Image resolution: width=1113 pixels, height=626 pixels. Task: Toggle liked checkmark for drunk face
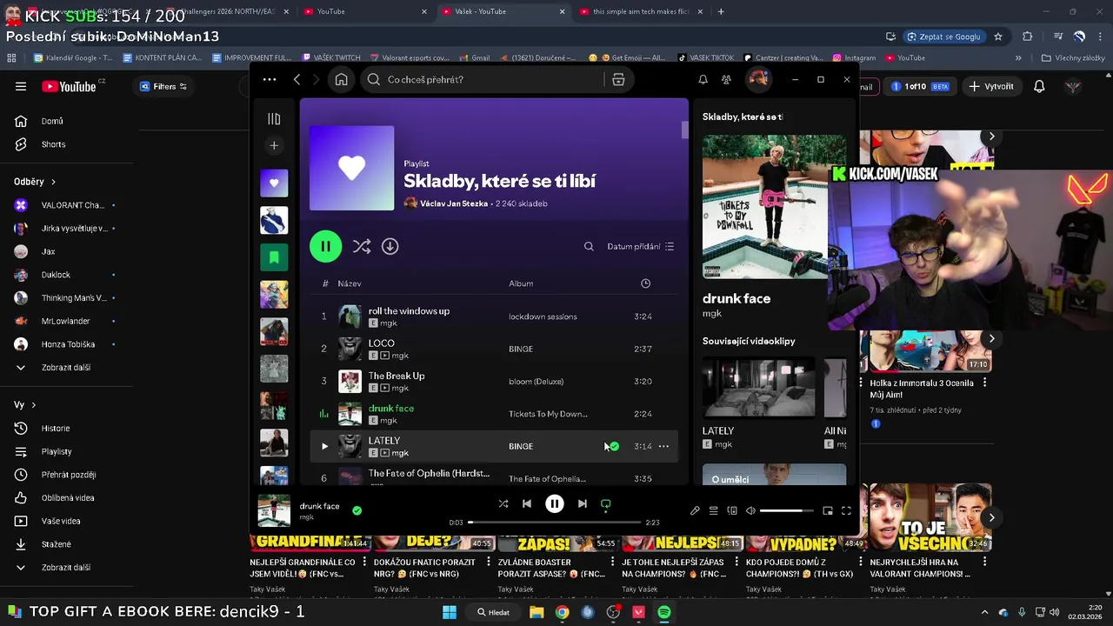pyautogui.click(x=357, y=510)
